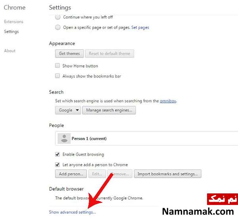
Task: Click the Edit button under People
Action: (x=97, y=174)
